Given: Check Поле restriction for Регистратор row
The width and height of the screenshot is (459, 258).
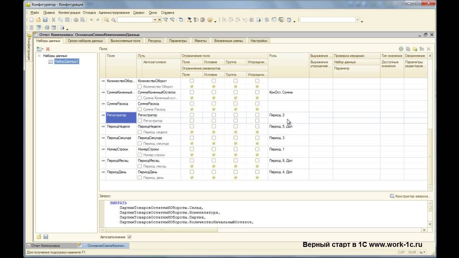Looking at the screenshot, I should click(x=192, y=115).
